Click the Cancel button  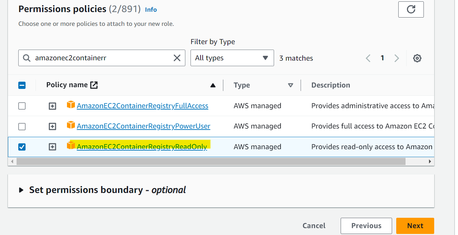pyautogui.click(x=314, y=226)
